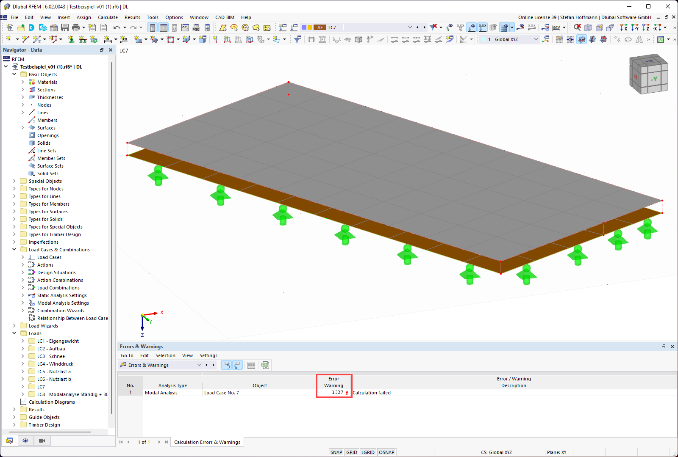The image size is (678, 457).
Task: Click the nodal support tool icon
Action: coord(71,39)
